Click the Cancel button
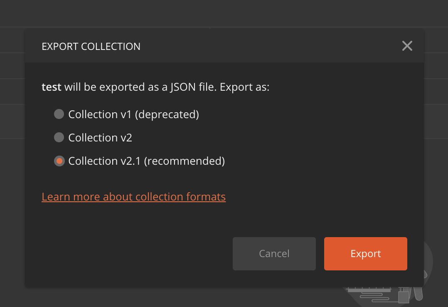Viewport: 448px width, 307px height. coord(274,253)
